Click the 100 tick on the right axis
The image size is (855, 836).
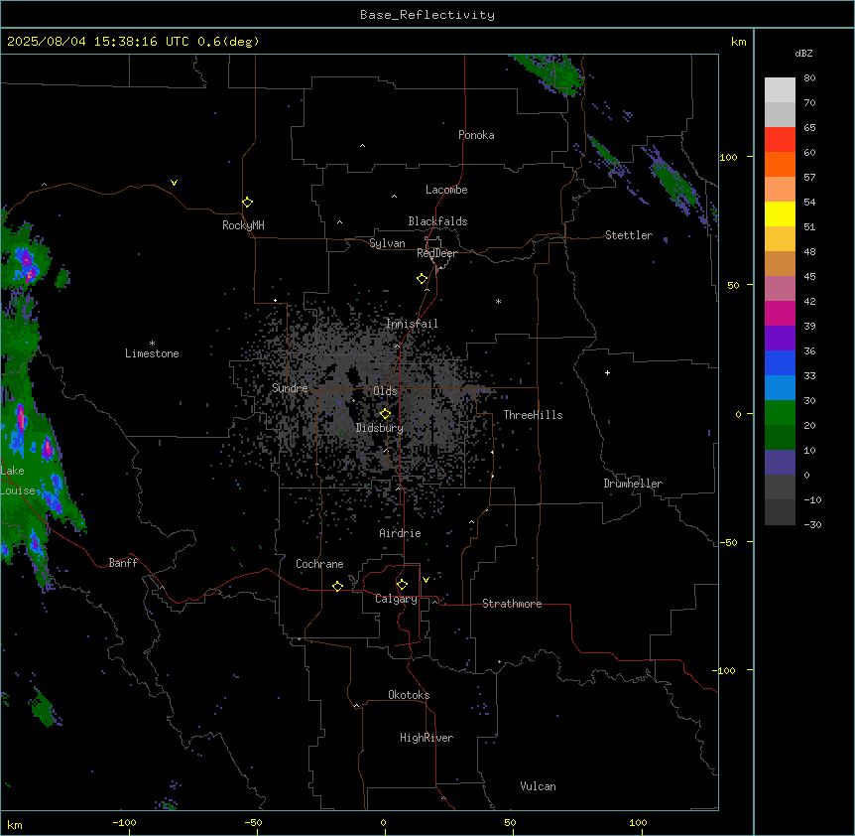[728, 157]
